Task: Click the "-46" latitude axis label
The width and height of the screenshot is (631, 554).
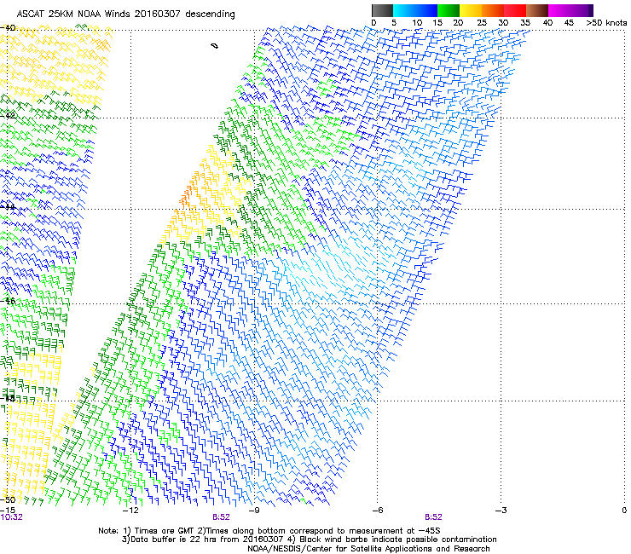Action: point(8,301)
